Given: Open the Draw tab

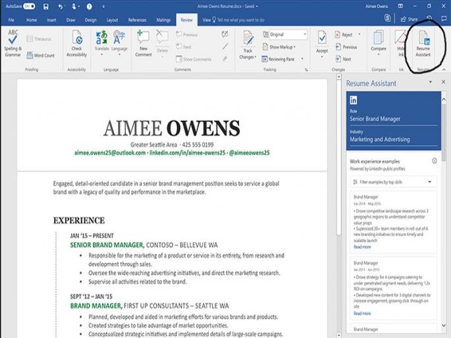Looking at the screenshot, I should [70, 20].
